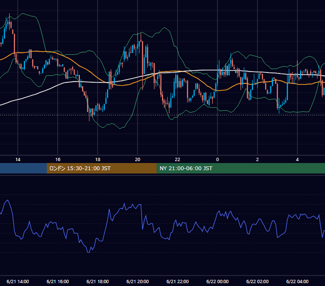Click the '6/21 16:00' oscillator axis label
This screenshot has height=286, width=325.
[58, 281]
